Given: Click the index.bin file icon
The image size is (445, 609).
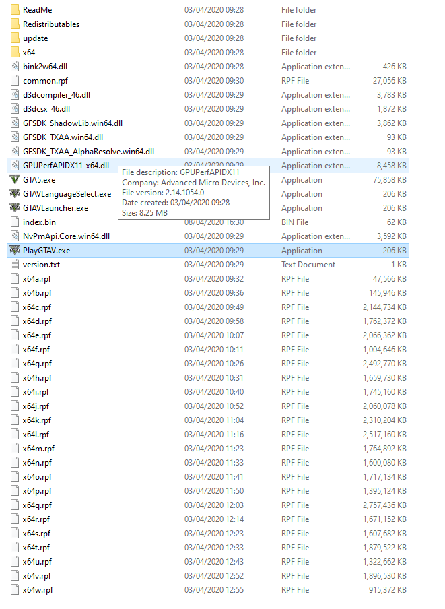Looking at the screenshot, I should 15,222.
